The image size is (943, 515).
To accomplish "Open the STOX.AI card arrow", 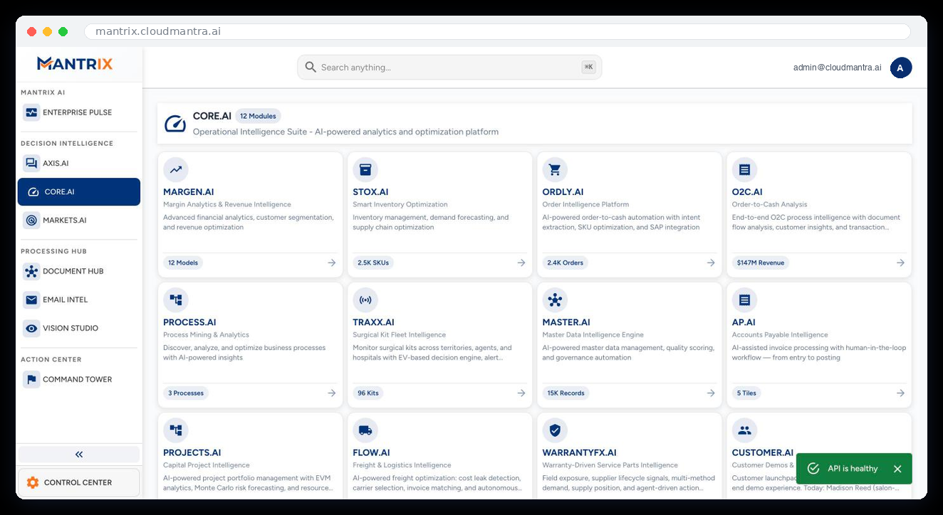I will tap(521, 262).
